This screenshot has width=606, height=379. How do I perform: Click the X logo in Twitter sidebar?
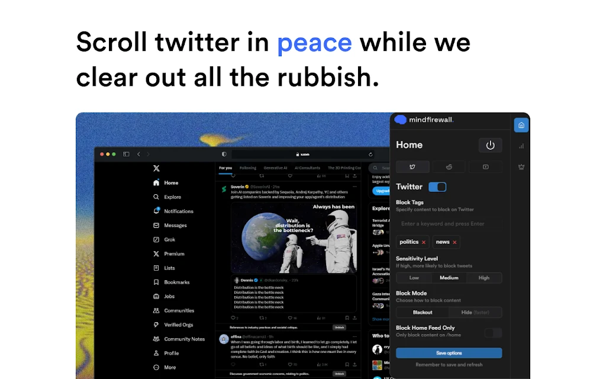tap(156, 168)
